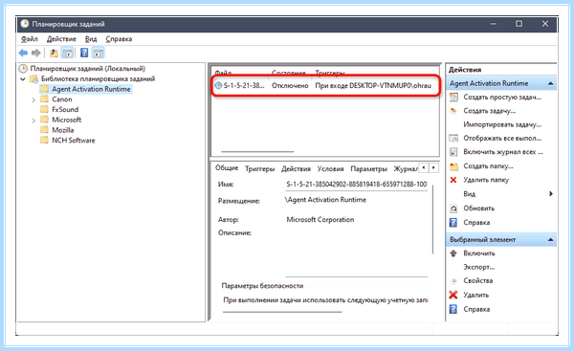Select the Microsoft tree folder
The image size is (574, 351).
(66, 120)
